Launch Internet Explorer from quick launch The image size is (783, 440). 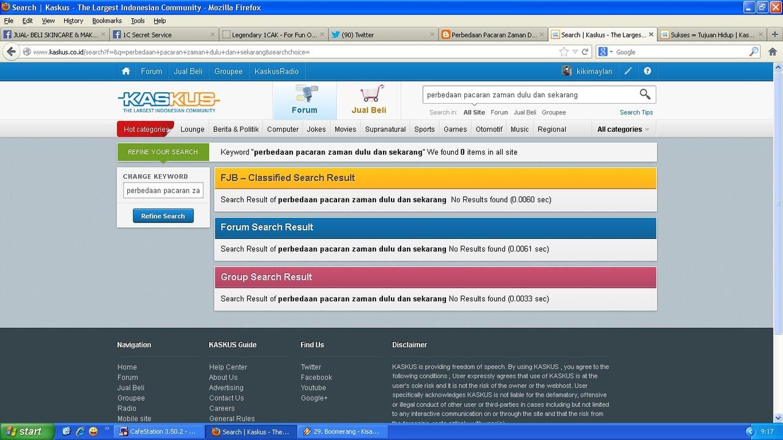(x=80, y=431)
